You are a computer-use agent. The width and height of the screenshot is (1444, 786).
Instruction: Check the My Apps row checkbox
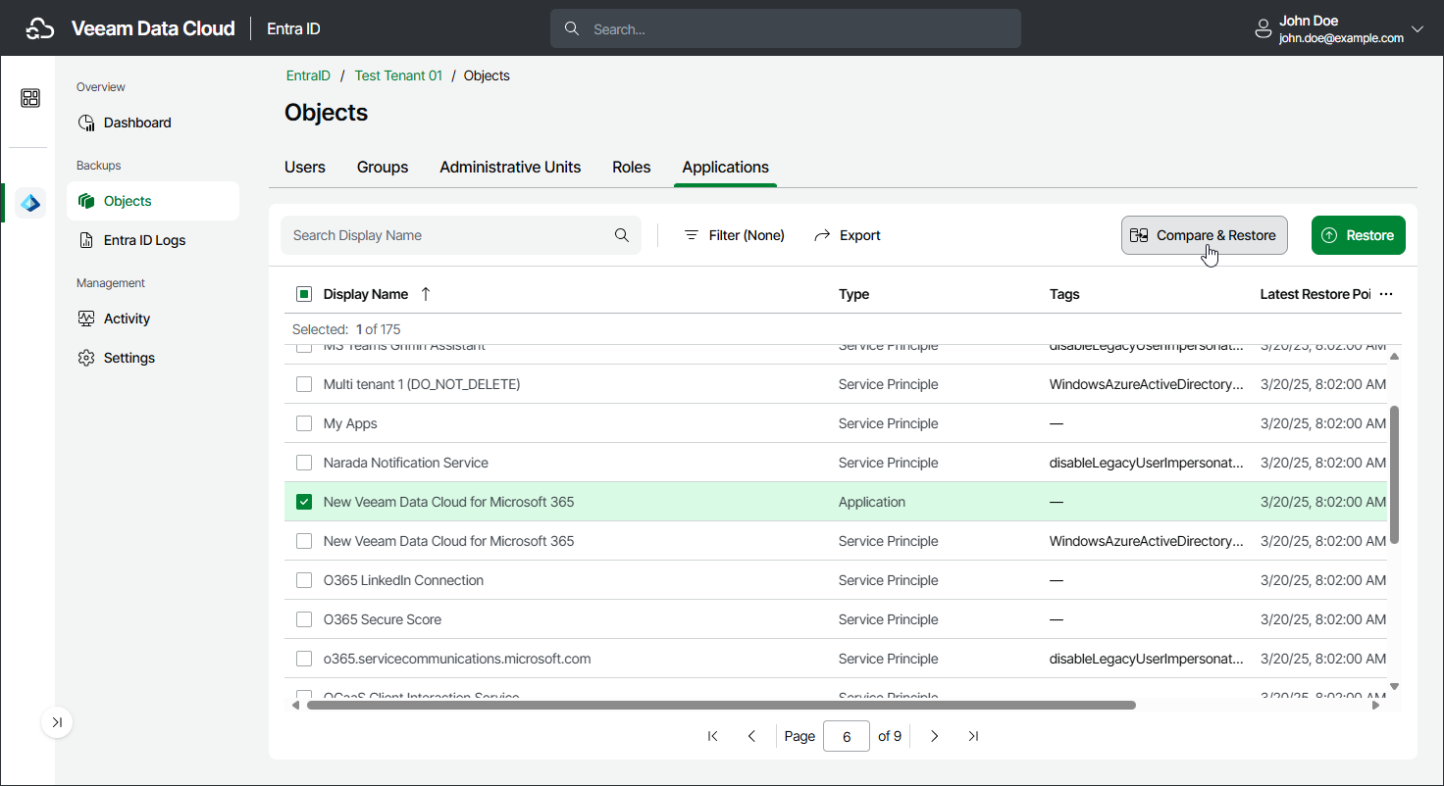tap(304, 423)
